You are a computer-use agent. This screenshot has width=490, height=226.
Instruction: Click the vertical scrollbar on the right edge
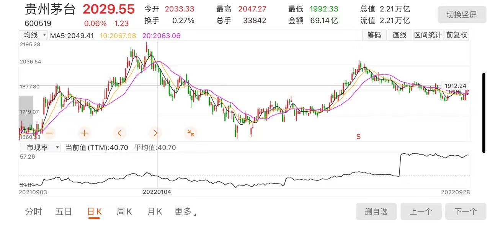click(484, 113)
